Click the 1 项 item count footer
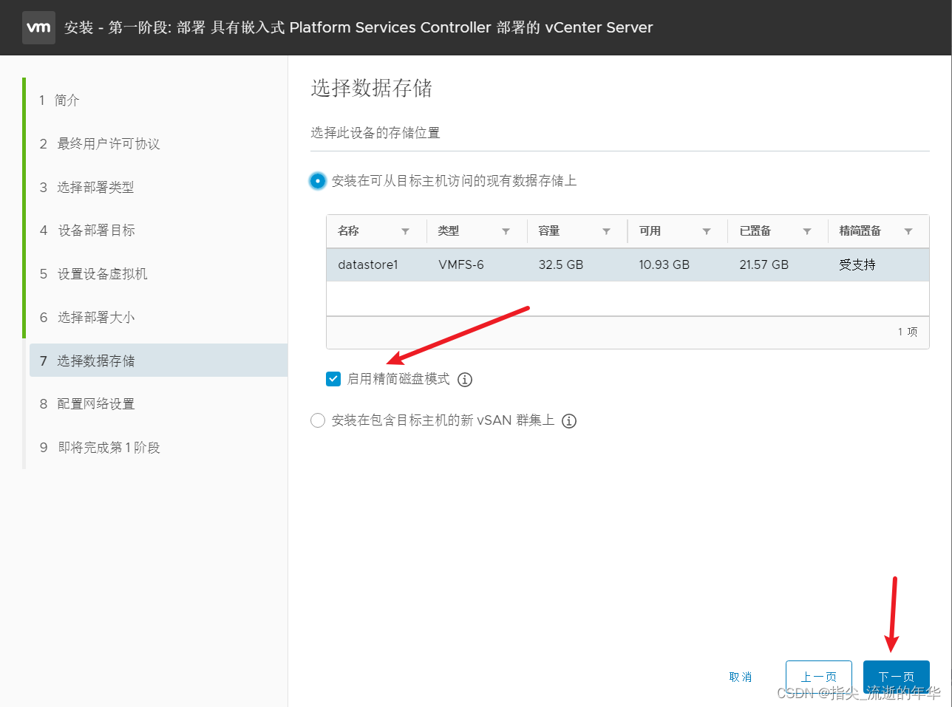 pyautogui.click(x=908, y=332)
